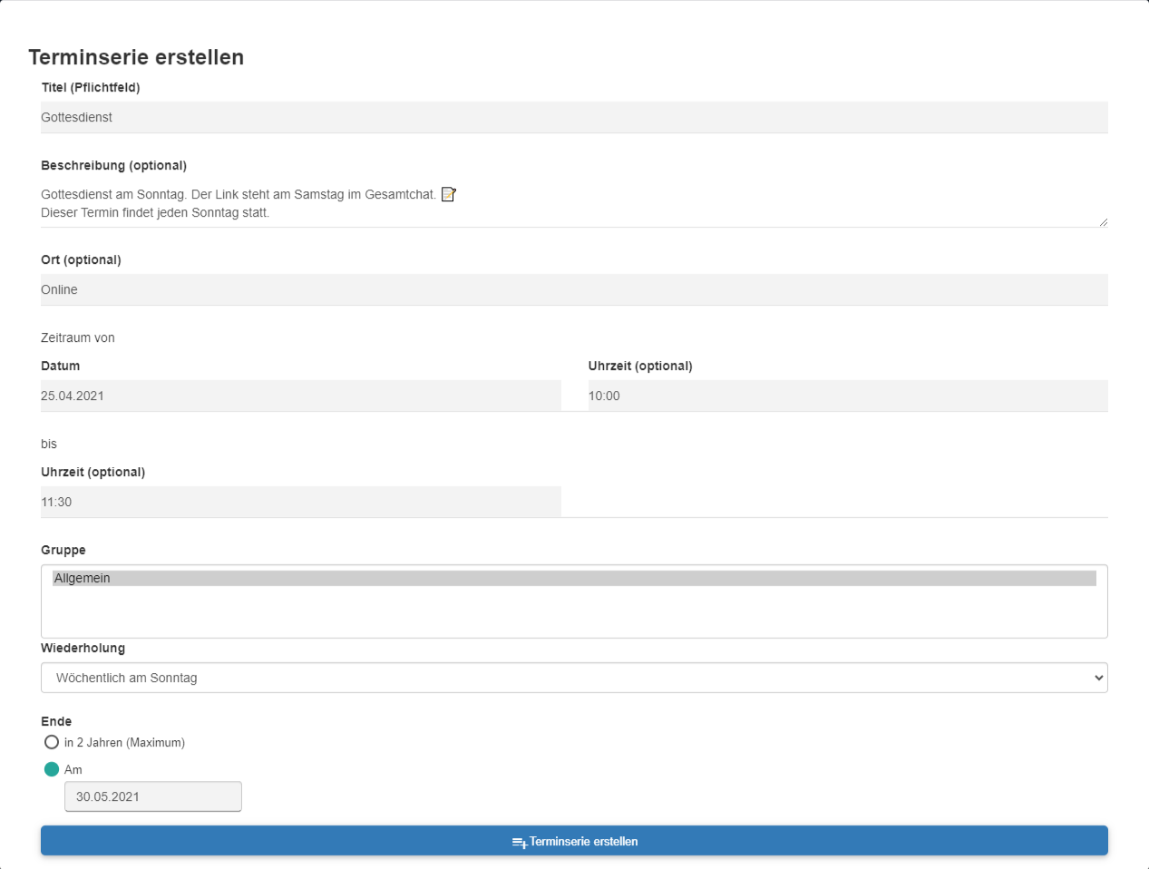Select the "in 2 Jahren (Maximum)" radio option
The width and height of the screenshot is (1149, 869).
52,742
